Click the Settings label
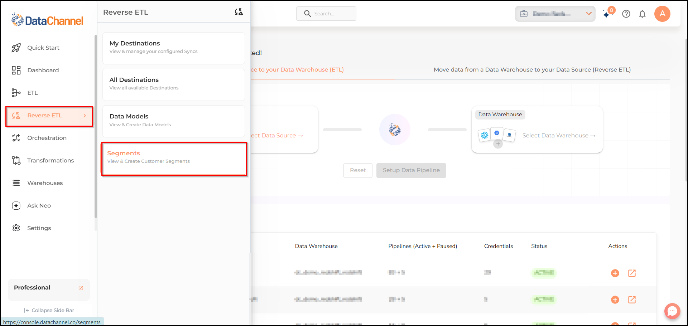This screenshot has width=688, height=326. pos(39,228)
